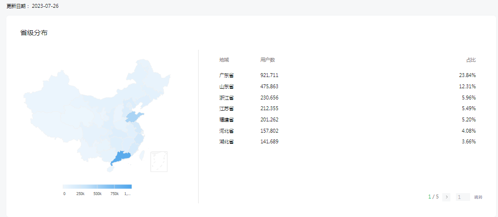
Task: Click user count 212,355
Action: 270,109
